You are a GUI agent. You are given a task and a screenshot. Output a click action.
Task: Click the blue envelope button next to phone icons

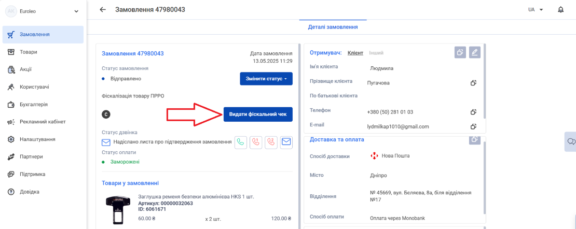click(286, 142)
